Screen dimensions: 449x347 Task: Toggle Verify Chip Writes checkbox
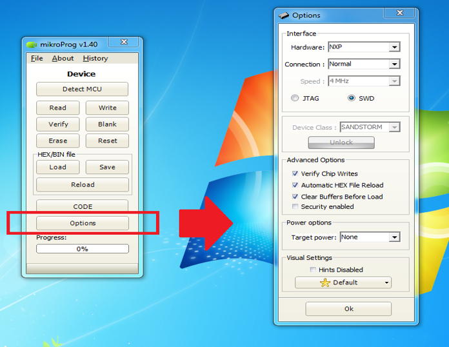295,173
